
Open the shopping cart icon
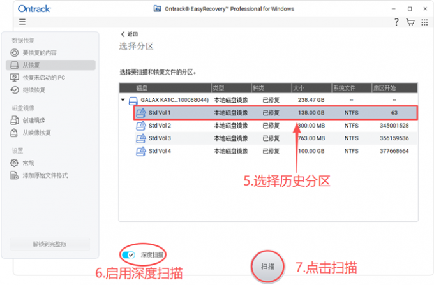410,22
